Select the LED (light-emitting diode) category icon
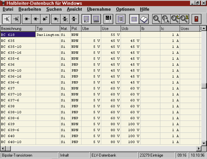The height and width of the screenshot is (159, 207). coord(45,19)
